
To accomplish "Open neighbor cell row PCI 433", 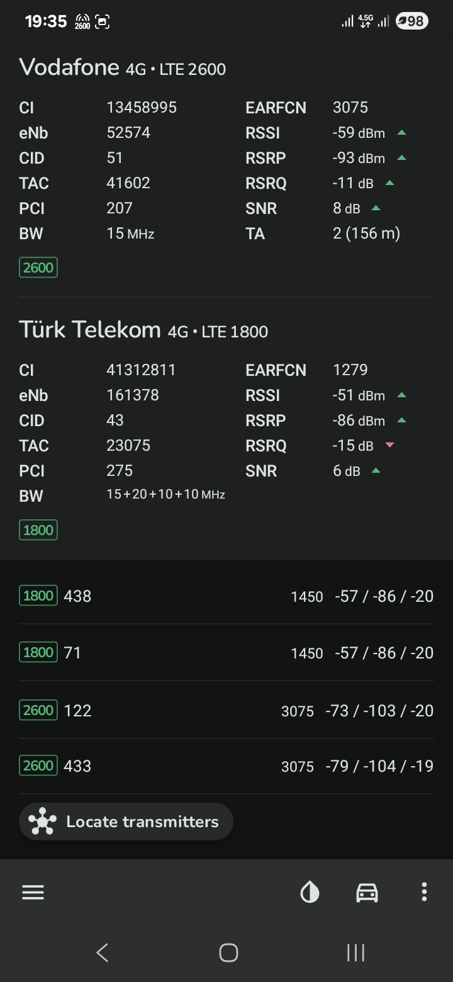I will 226,765.
